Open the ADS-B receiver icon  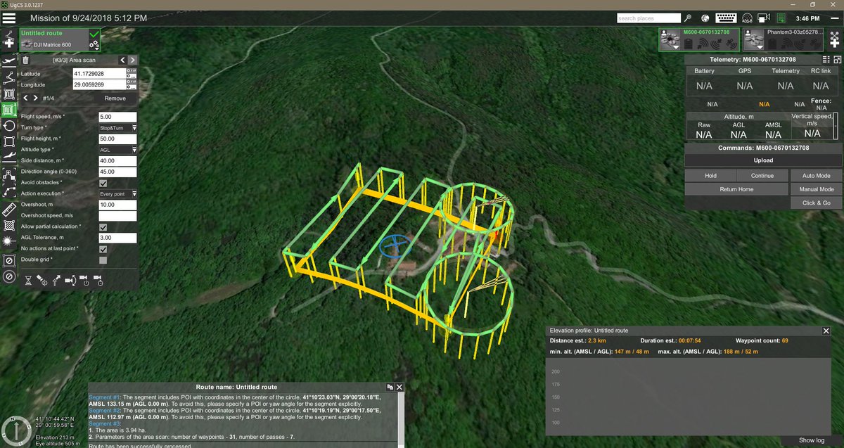click(x=747, y=18)
